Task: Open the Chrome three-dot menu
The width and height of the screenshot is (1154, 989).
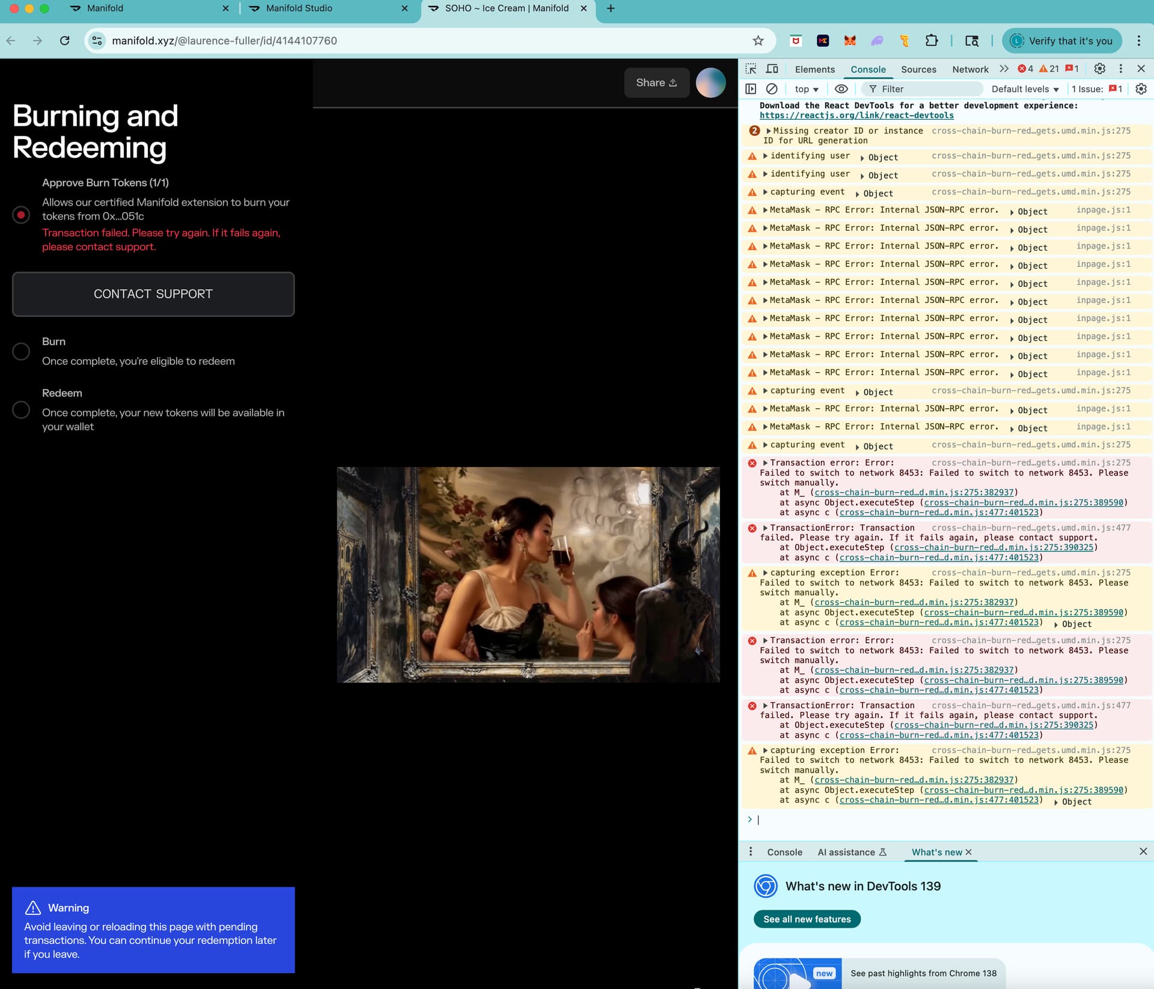Action: (x=1138, y=41)
